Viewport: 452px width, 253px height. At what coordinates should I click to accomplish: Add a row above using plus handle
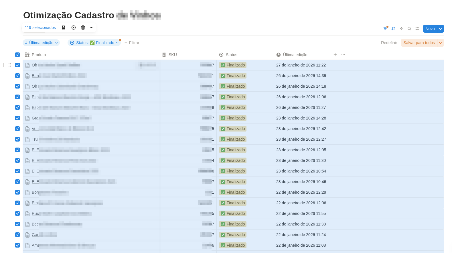4,65
